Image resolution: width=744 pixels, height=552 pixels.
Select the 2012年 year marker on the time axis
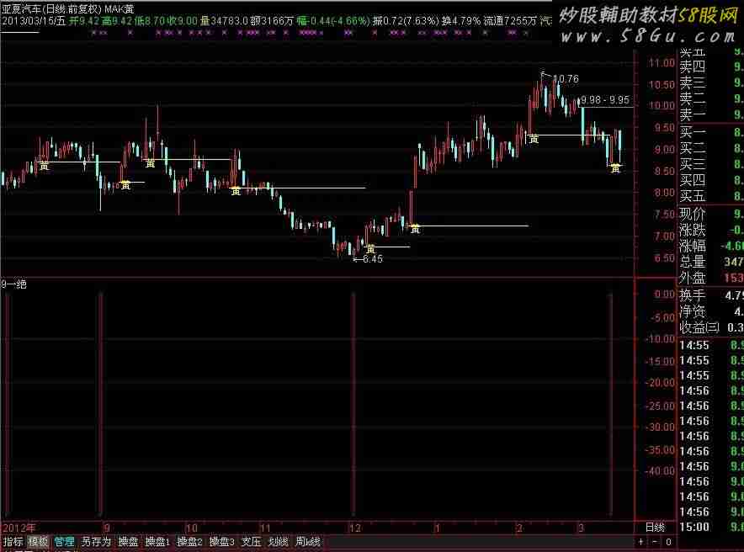(x=19, y=528)
